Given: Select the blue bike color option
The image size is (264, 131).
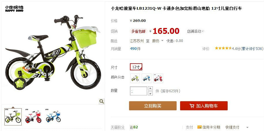Looking at the screenshot, I should (x=146, y=78).
